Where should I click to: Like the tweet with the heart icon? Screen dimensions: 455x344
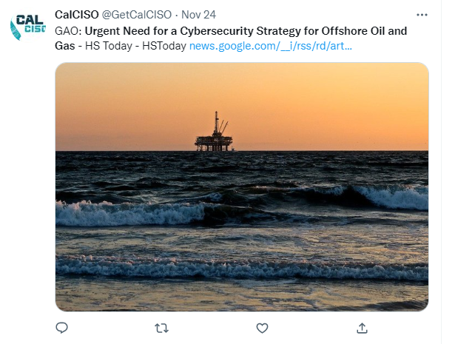tap(262, 328)
